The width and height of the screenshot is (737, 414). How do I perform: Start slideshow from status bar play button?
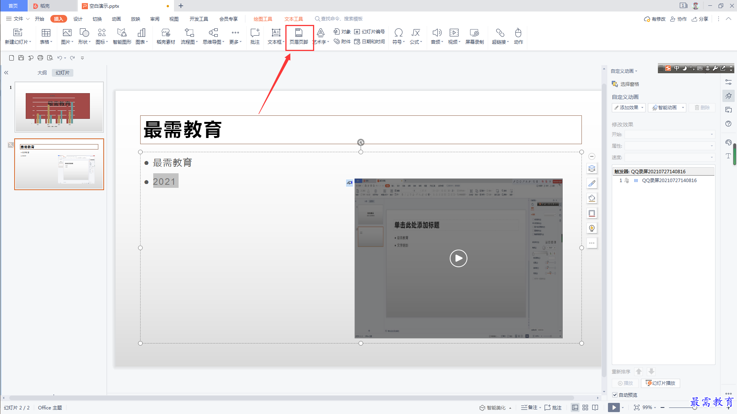point(614,407)
